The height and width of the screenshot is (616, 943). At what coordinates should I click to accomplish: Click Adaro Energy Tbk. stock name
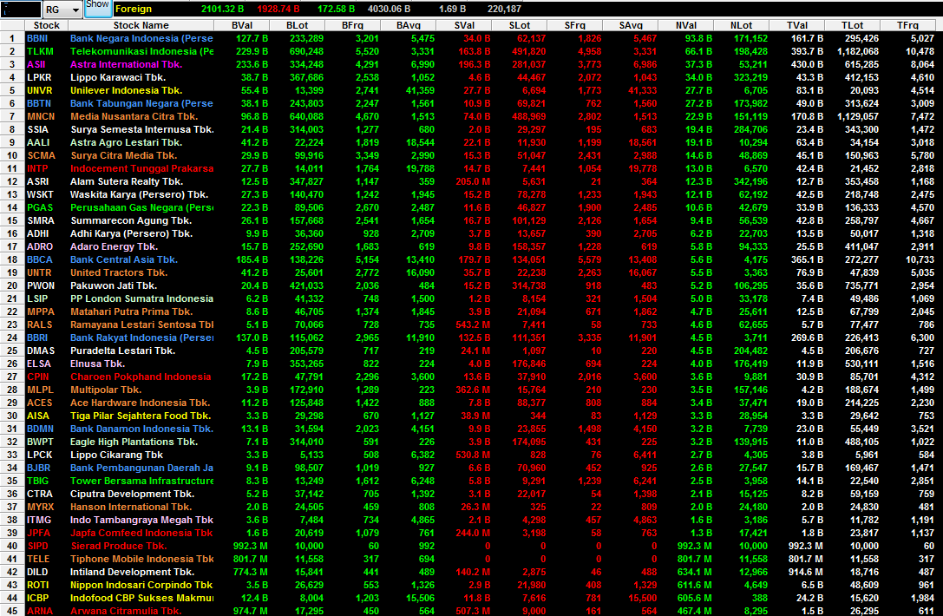(x=115, y=246)
